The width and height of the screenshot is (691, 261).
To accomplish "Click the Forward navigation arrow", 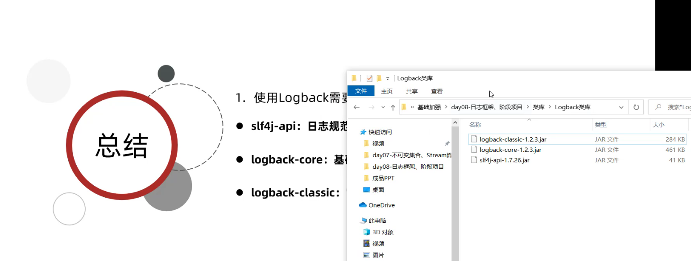I will coord(371,107).
